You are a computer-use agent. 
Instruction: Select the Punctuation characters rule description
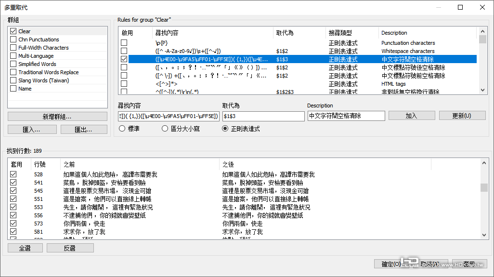click(x=408, y=43)
